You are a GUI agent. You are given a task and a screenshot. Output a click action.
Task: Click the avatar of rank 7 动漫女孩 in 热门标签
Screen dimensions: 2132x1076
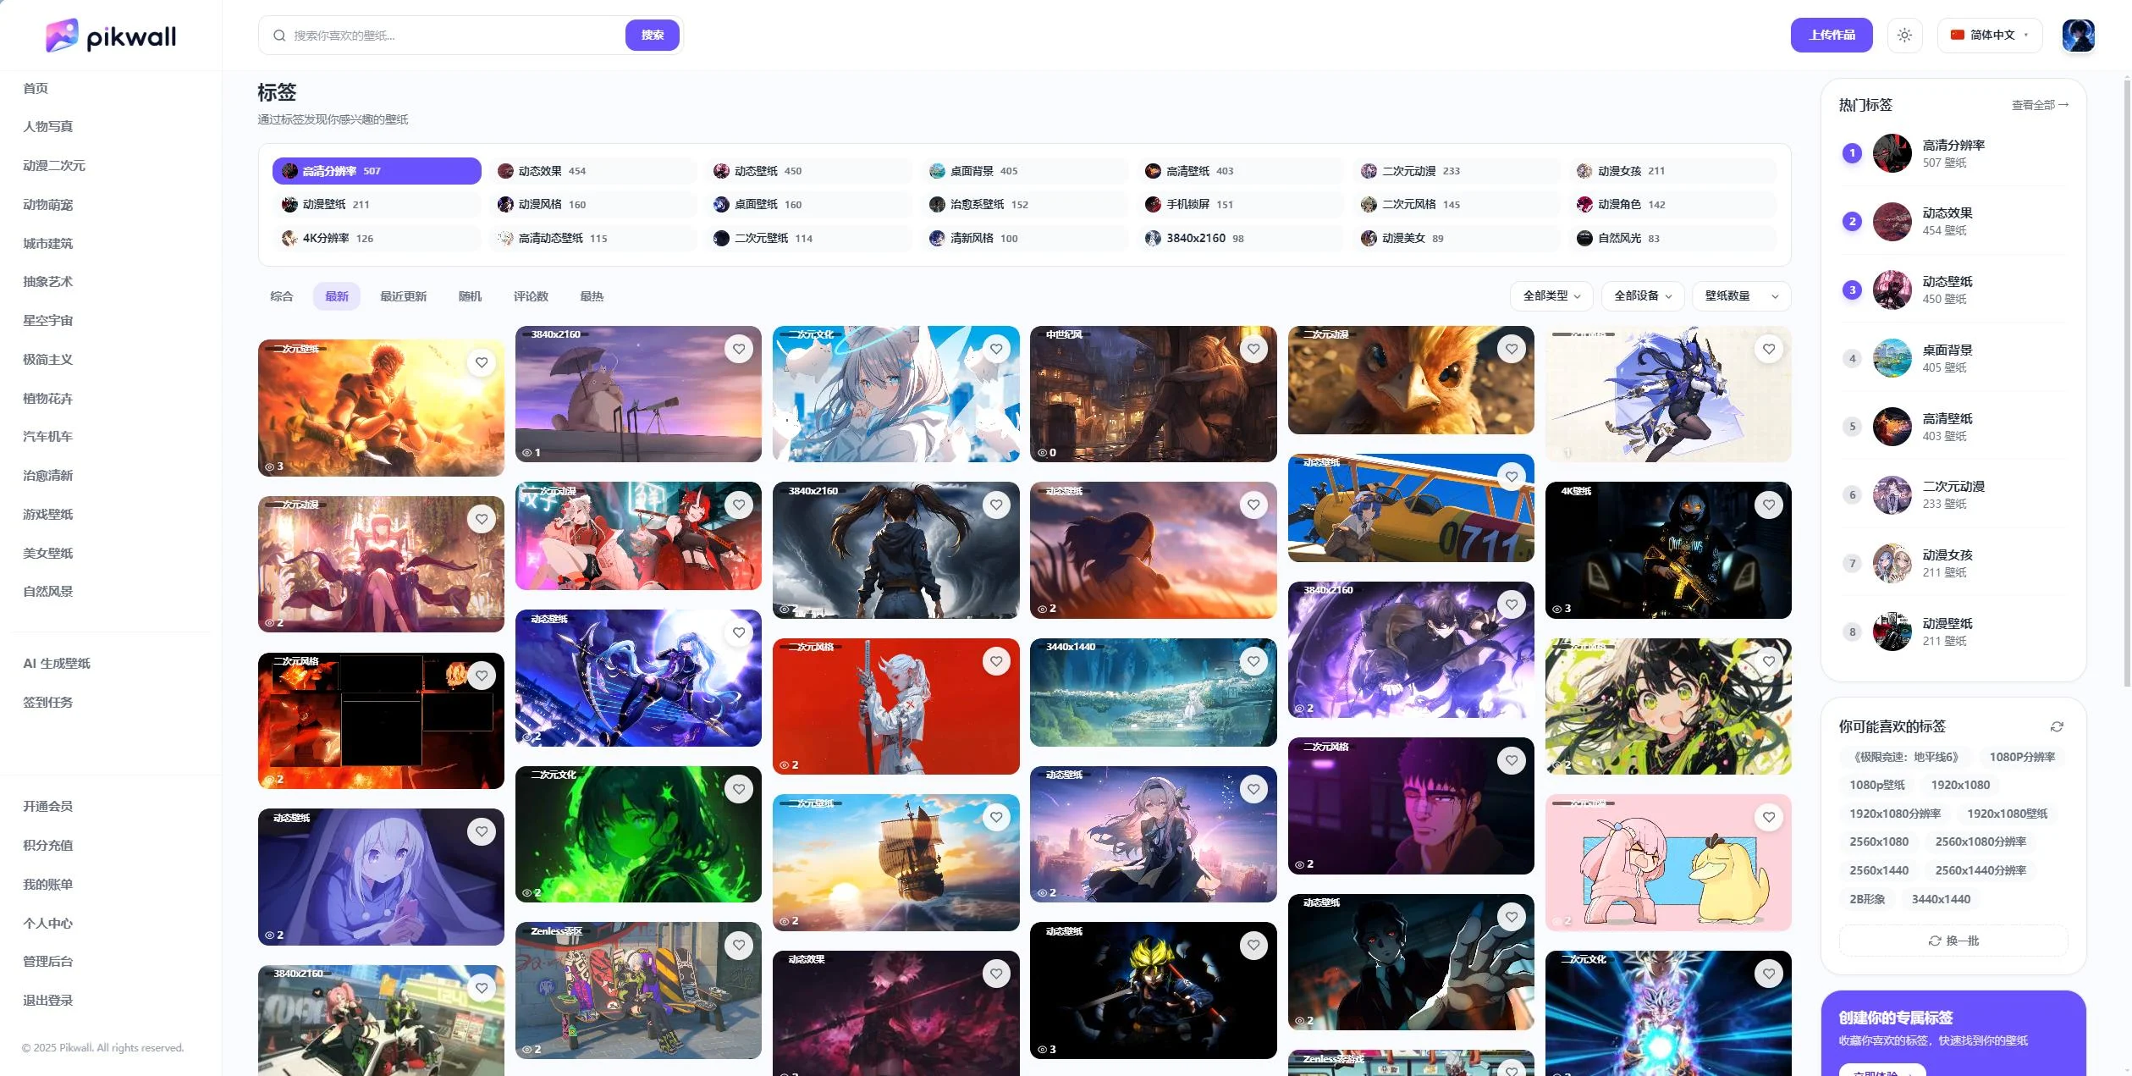1892,564
